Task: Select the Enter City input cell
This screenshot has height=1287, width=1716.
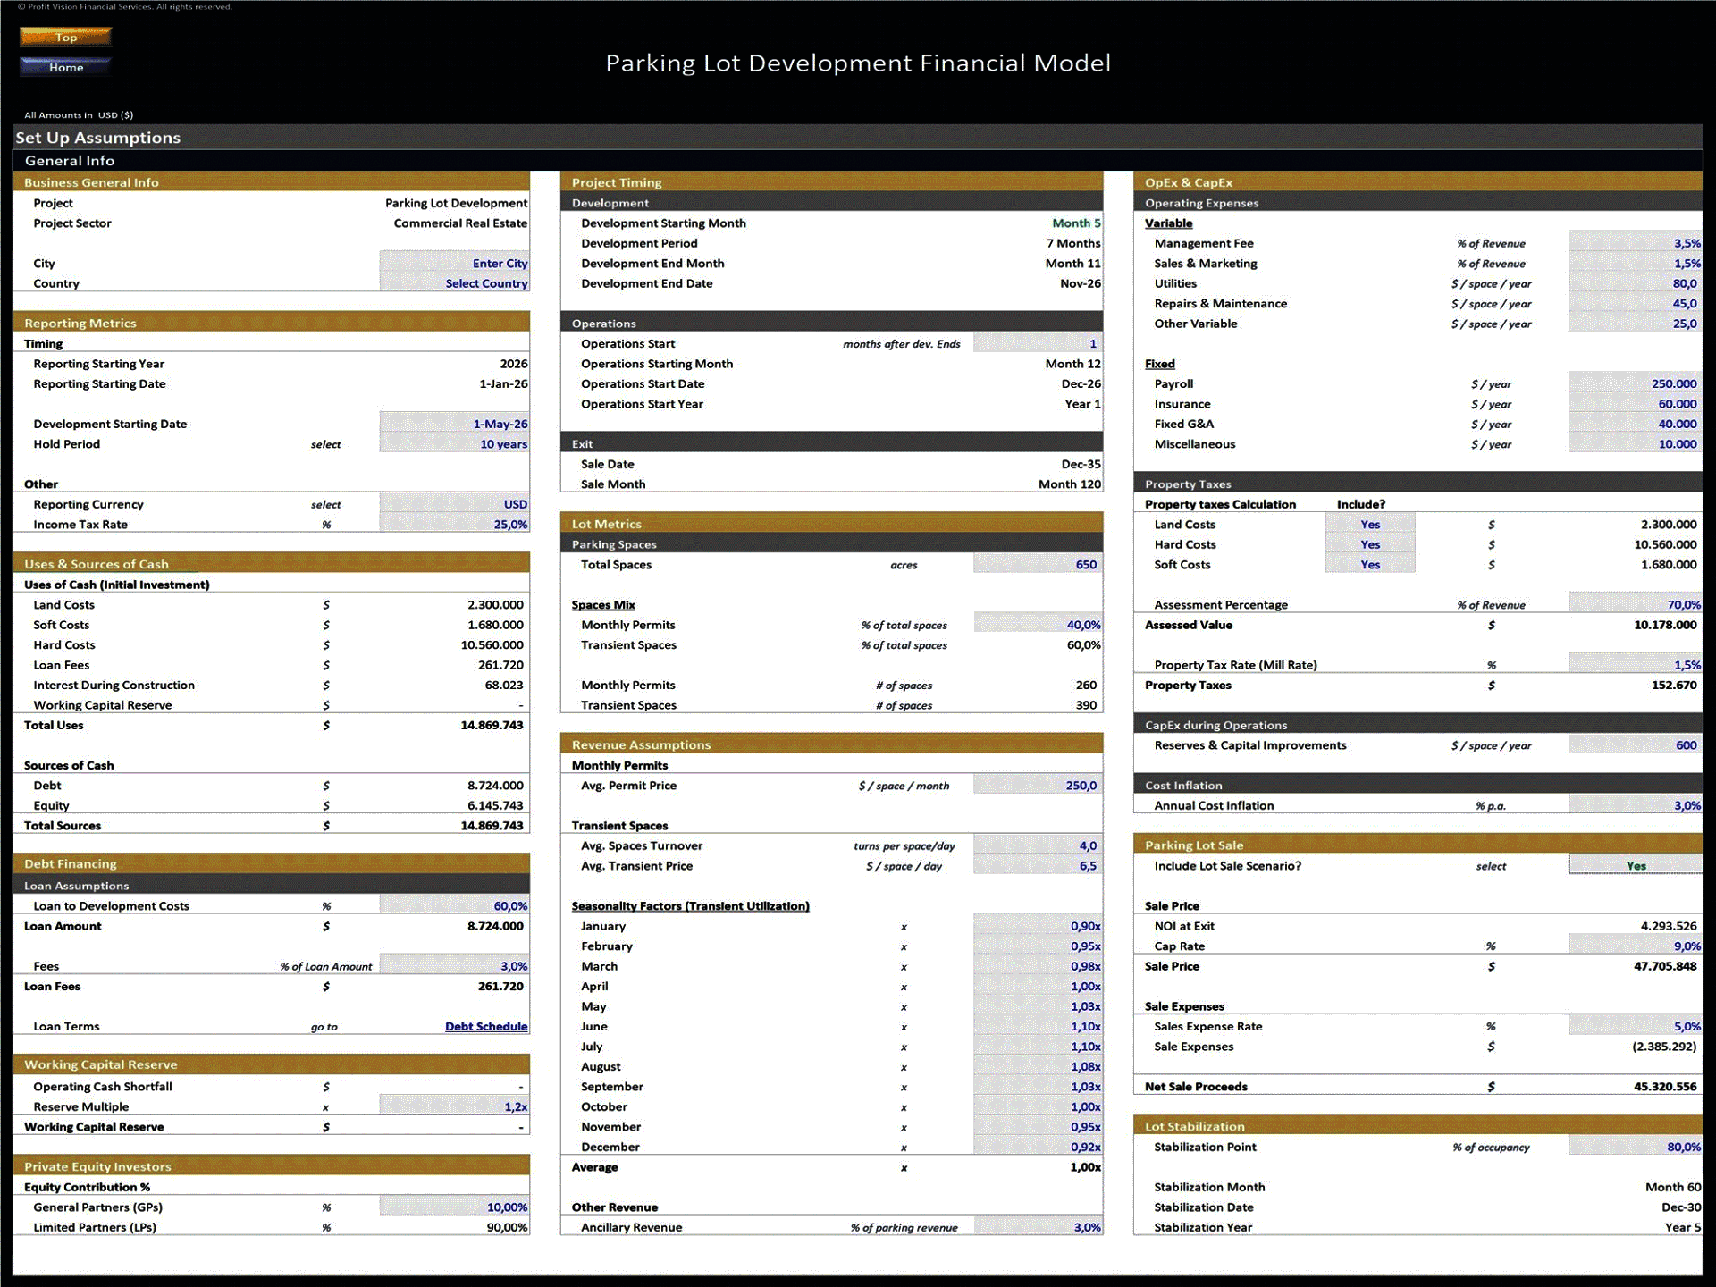Action: click(454, 264)
